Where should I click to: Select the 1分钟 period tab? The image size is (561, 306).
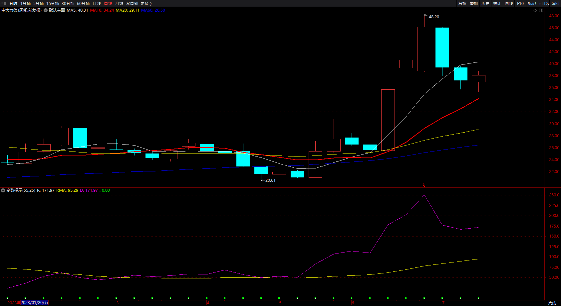point(25,3)
